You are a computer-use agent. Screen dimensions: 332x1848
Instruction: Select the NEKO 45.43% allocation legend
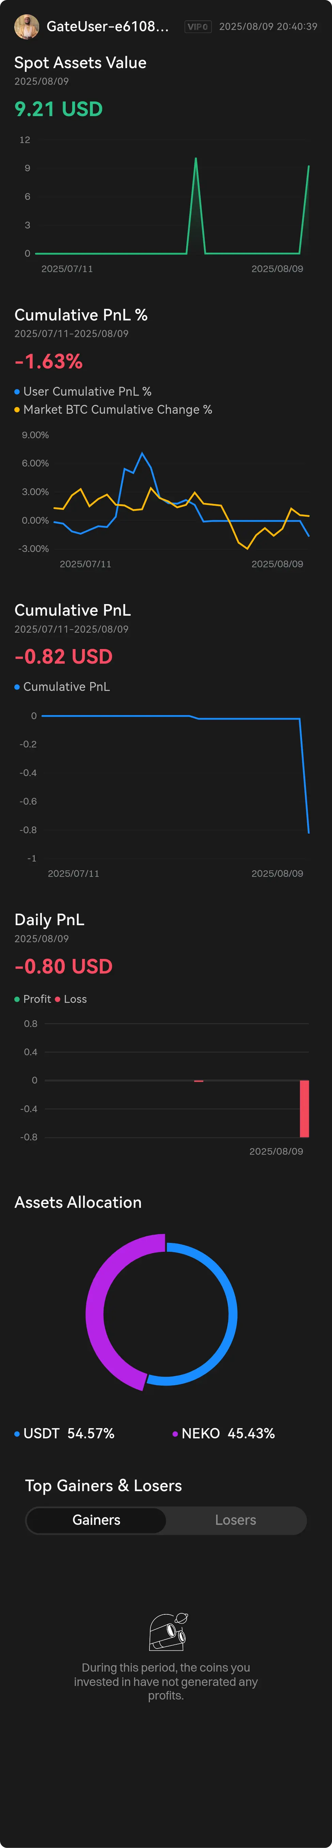[224, 1433]
